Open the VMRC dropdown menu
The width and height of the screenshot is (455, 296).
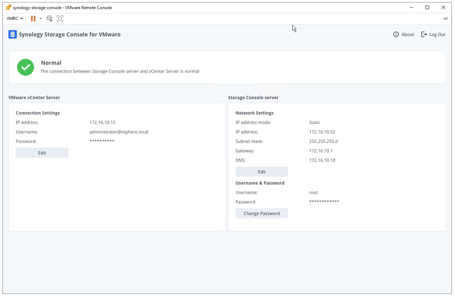15,19
